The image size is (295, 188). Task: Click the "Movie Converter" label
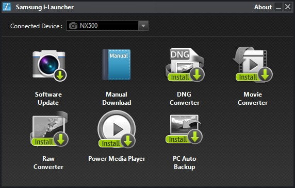(x=253, y=99)
